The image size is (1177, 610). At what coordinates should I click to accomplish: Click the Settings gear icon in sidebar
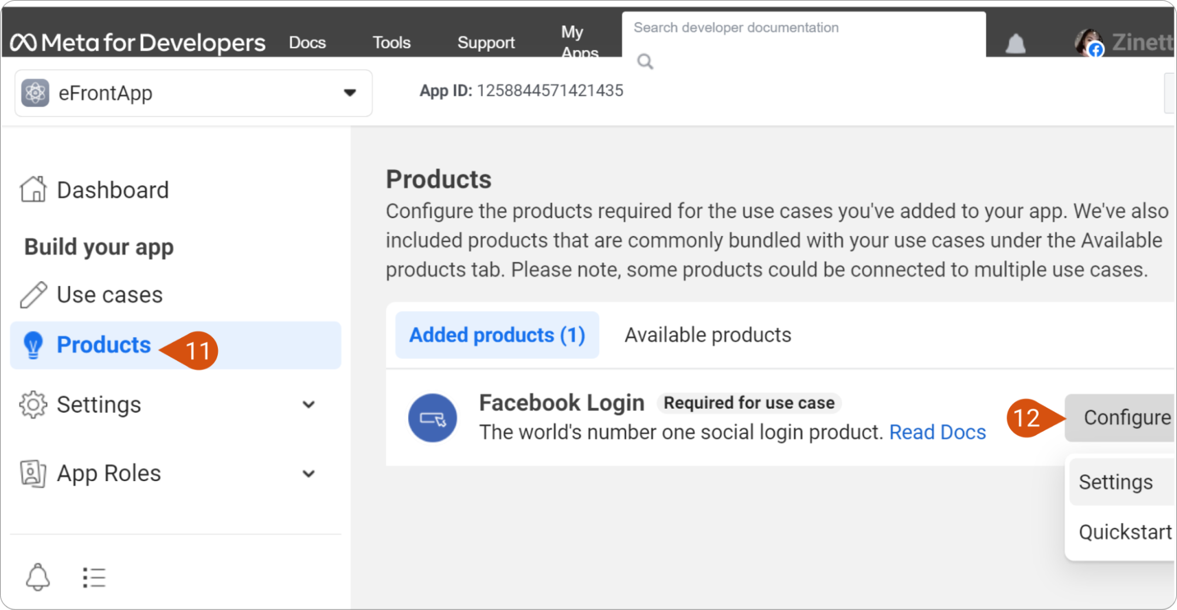(x=33, y=405)
